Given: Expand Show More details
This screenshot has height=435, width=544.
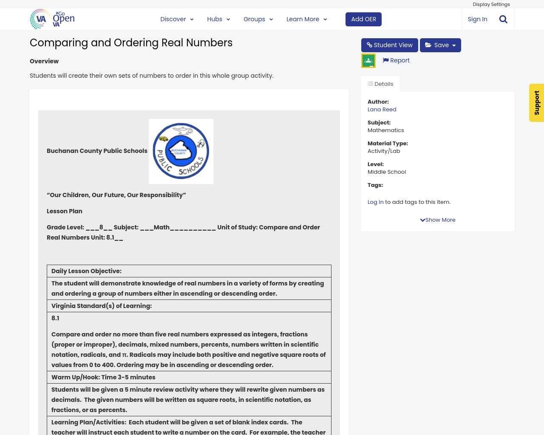Looking at the screenshot, I should tap(438, 220).
